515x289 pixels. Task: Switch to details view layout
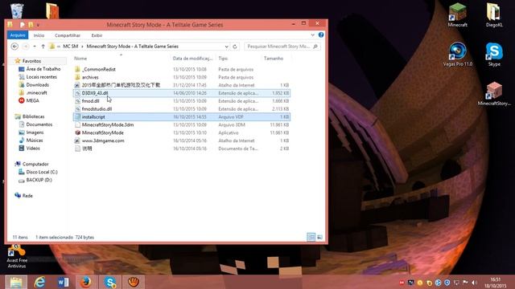[x=311, y=237]
